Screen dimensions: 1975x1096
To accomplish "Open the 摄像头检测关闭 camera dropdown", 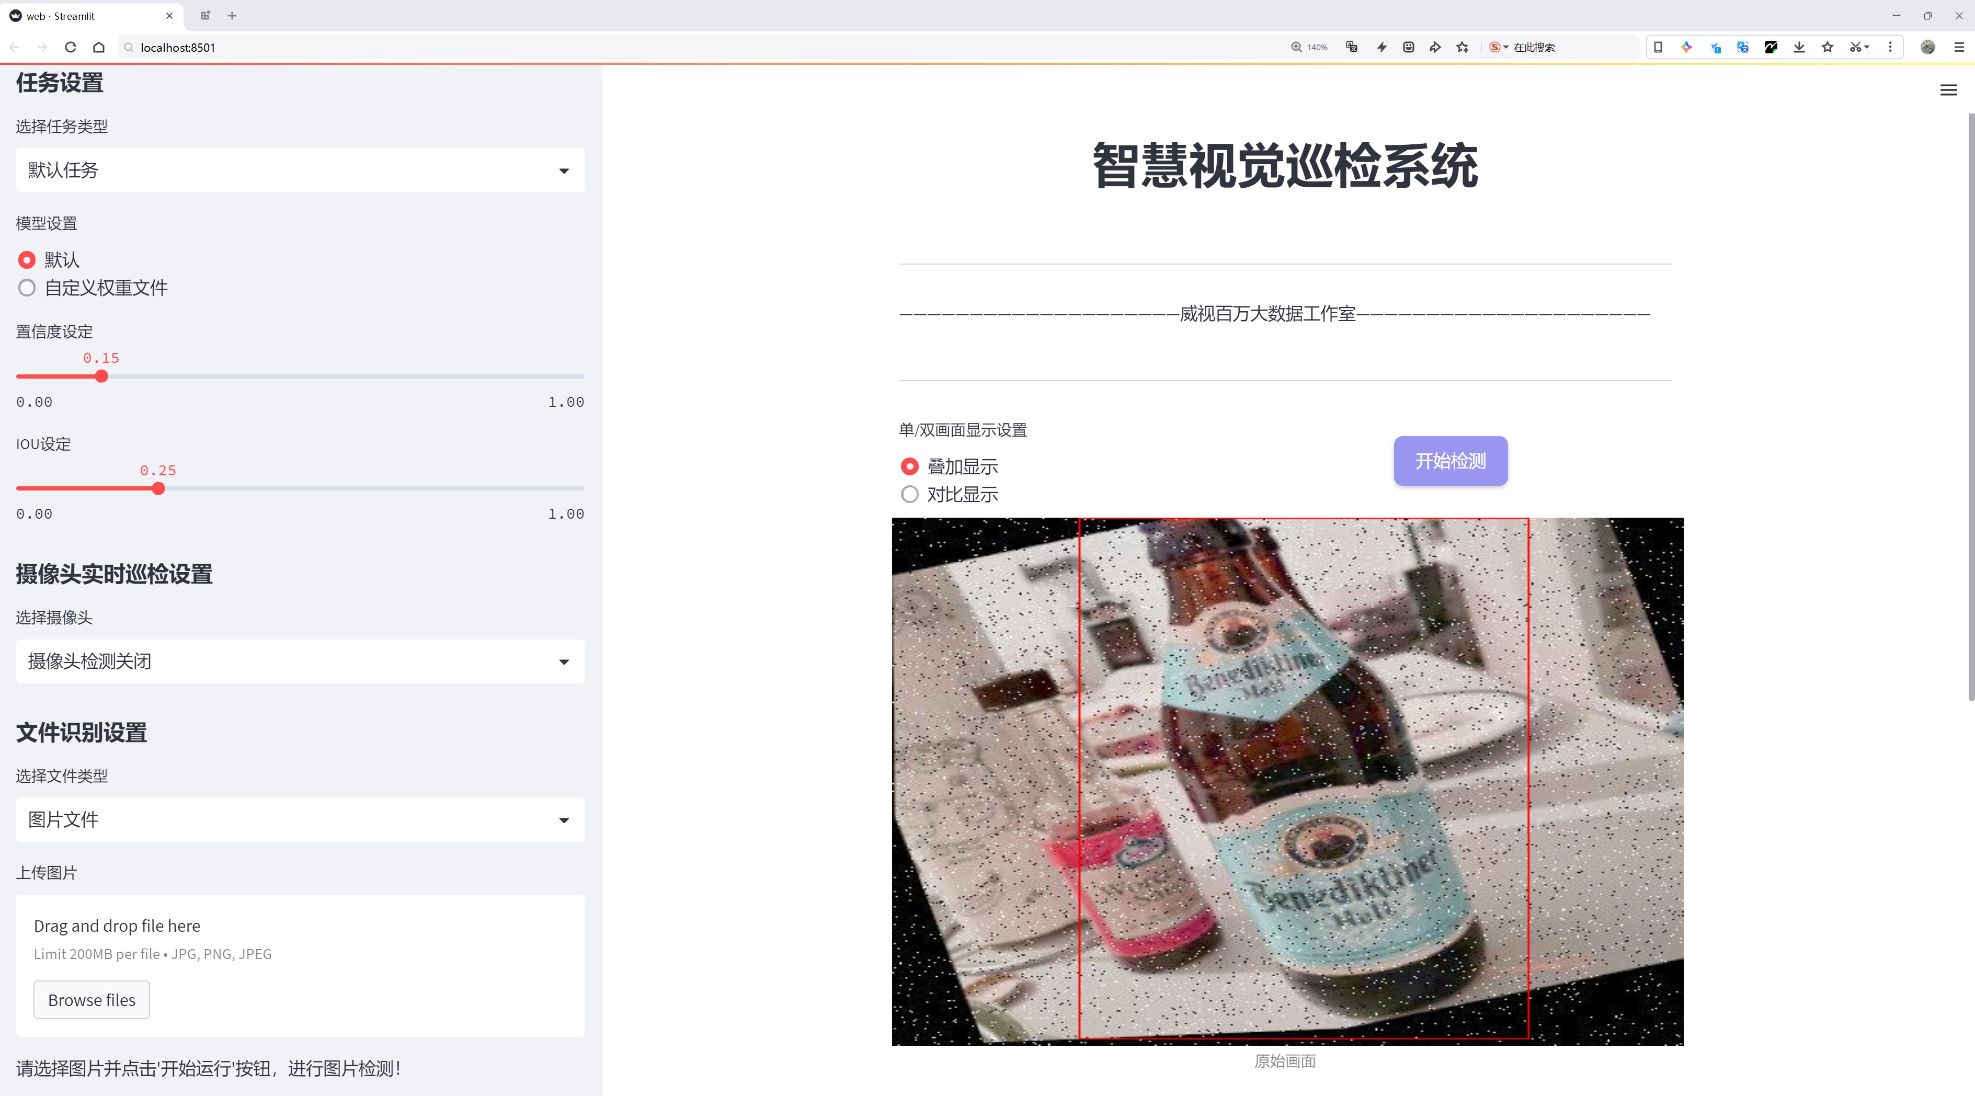I will pos(300,661).
